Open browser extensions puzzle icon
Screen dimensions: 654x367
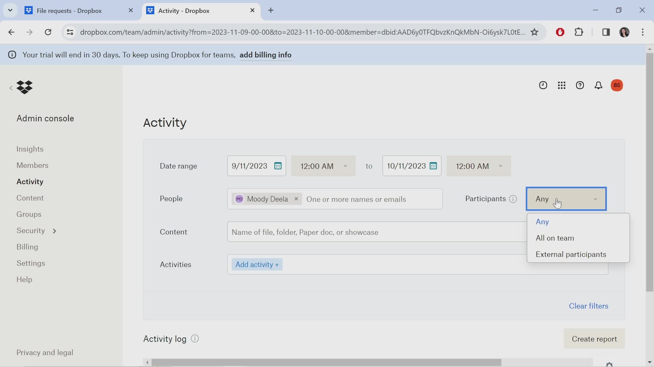579,32
